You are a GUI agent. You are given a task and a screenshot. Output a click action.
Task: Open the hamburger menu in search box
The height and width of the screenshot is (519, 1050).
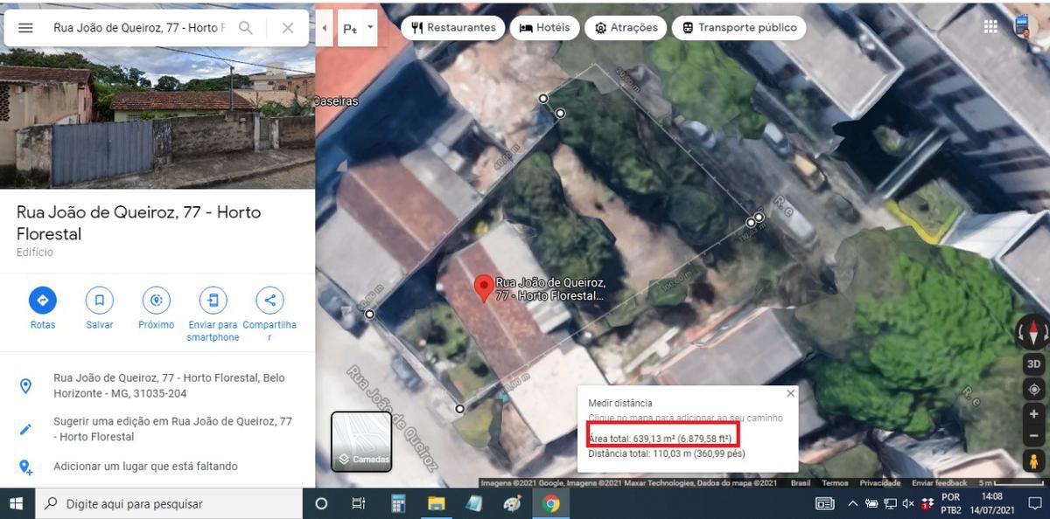(x=25, y=28)
